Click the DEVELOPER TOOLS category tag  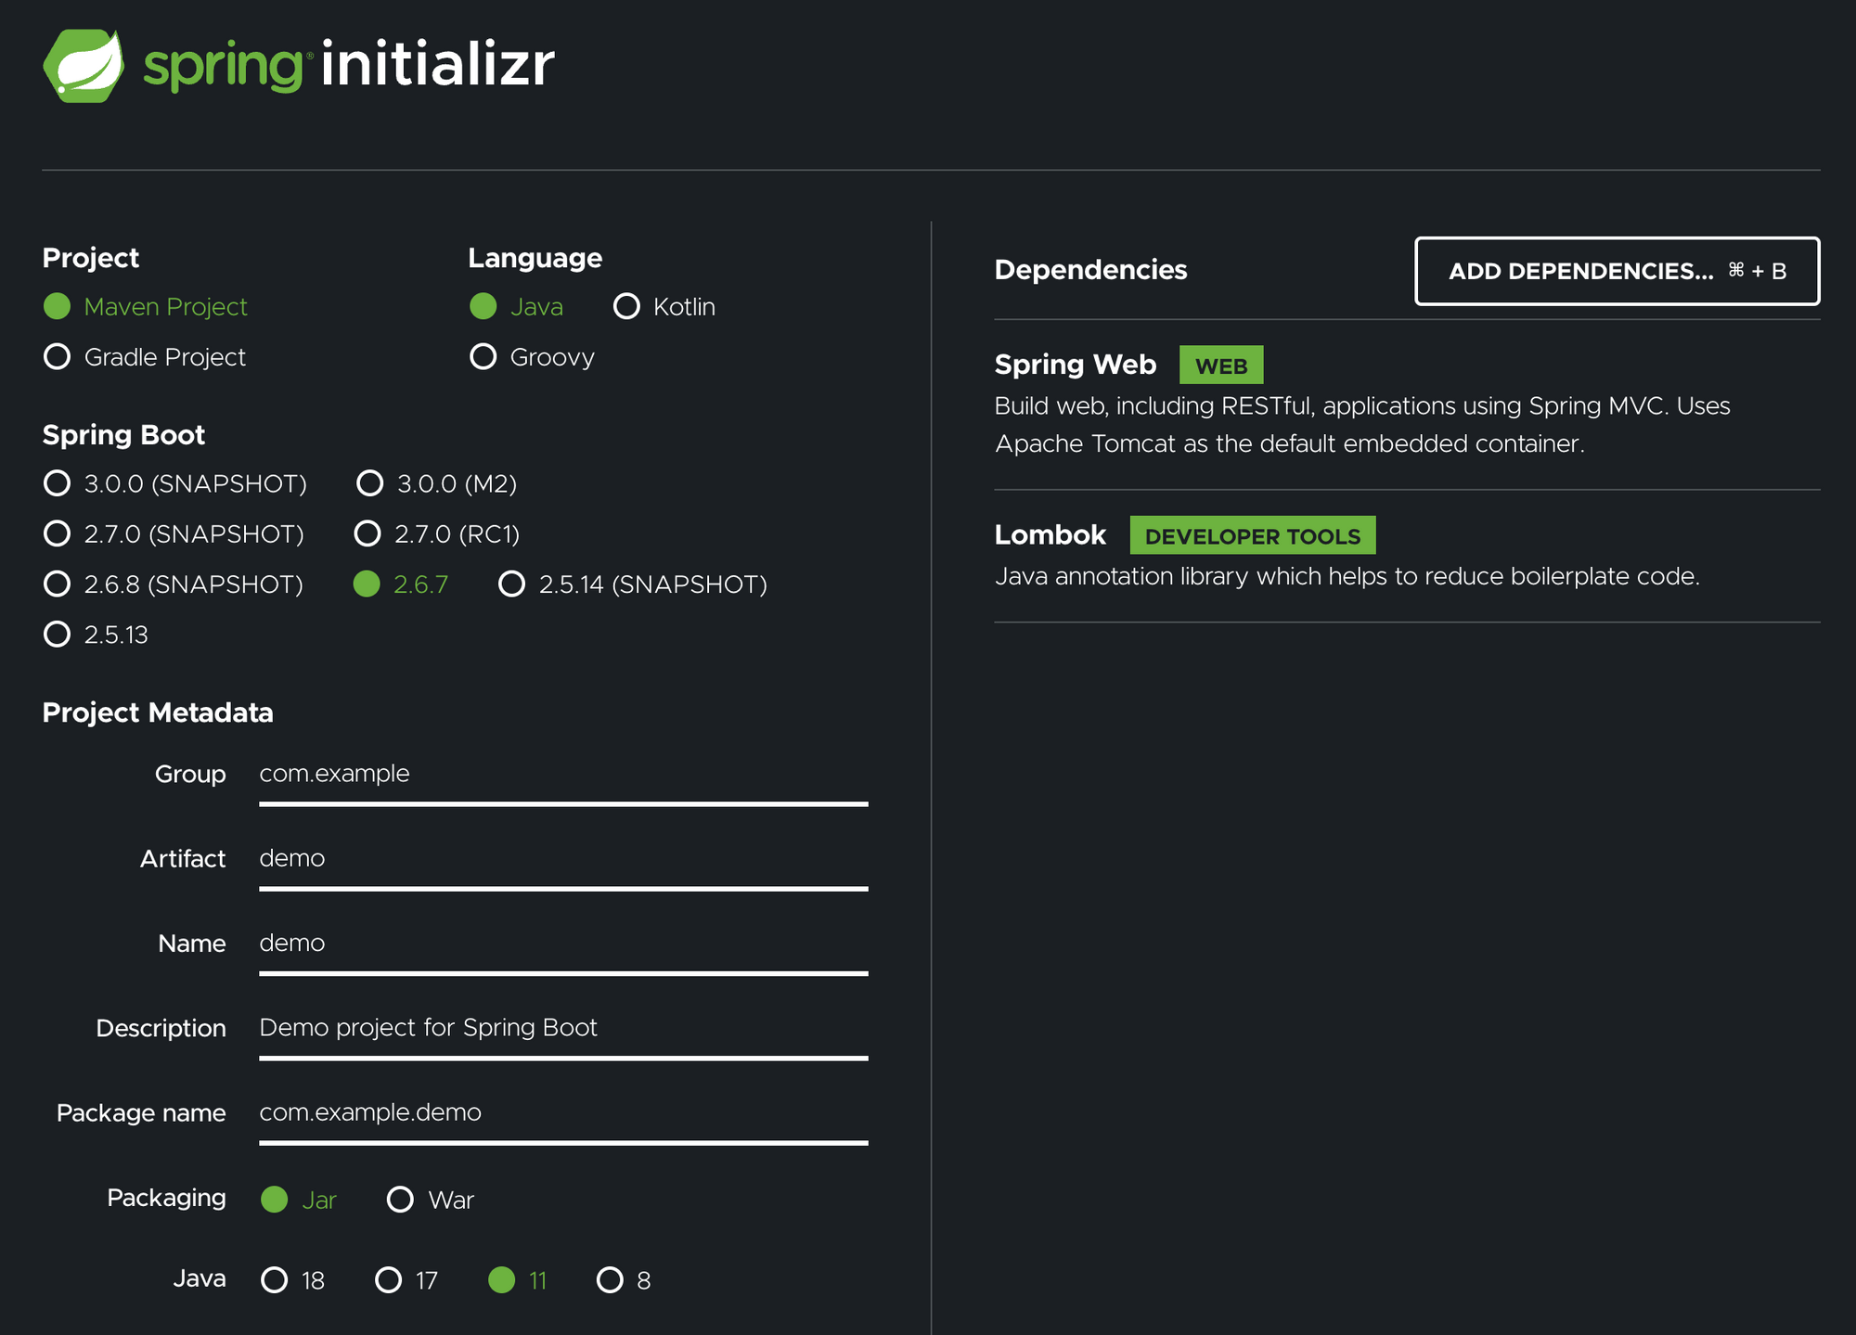1252,536
